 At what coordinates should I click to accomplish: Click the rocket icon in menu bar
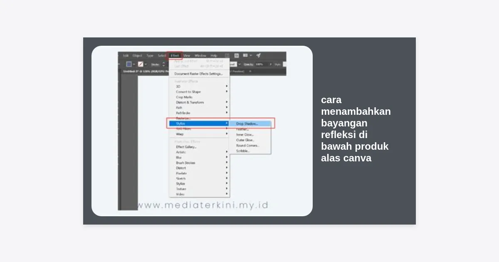tap(258, 55)
